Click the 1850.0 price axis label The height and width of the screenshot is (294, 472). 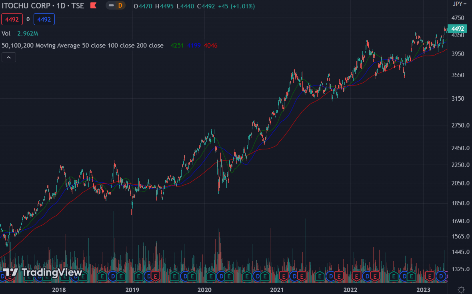460,203
